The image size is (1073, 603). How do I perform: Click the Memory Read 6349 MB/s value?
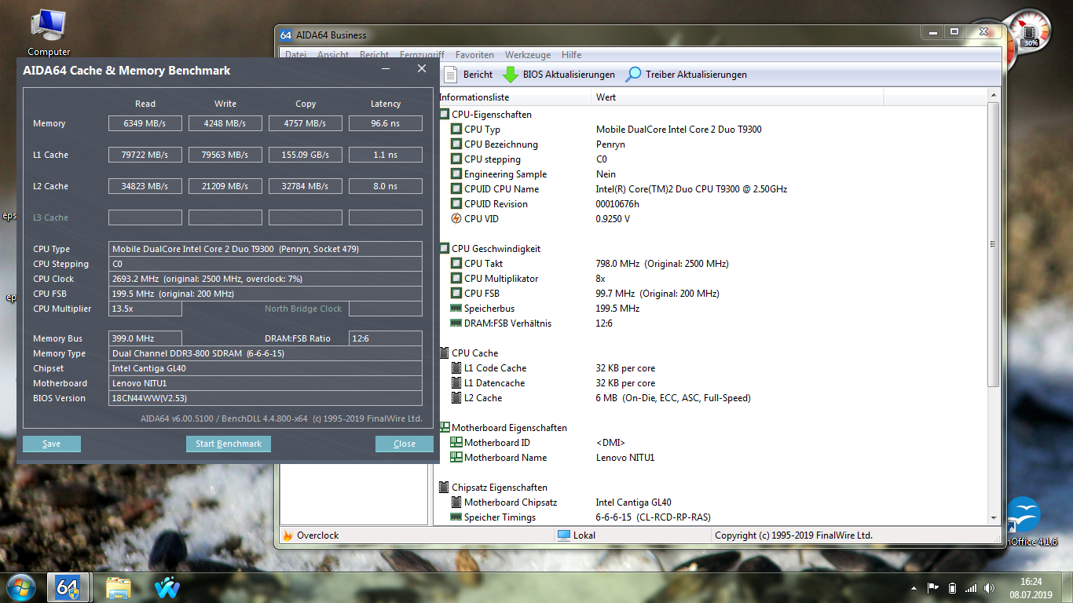(x=145, y=123)
